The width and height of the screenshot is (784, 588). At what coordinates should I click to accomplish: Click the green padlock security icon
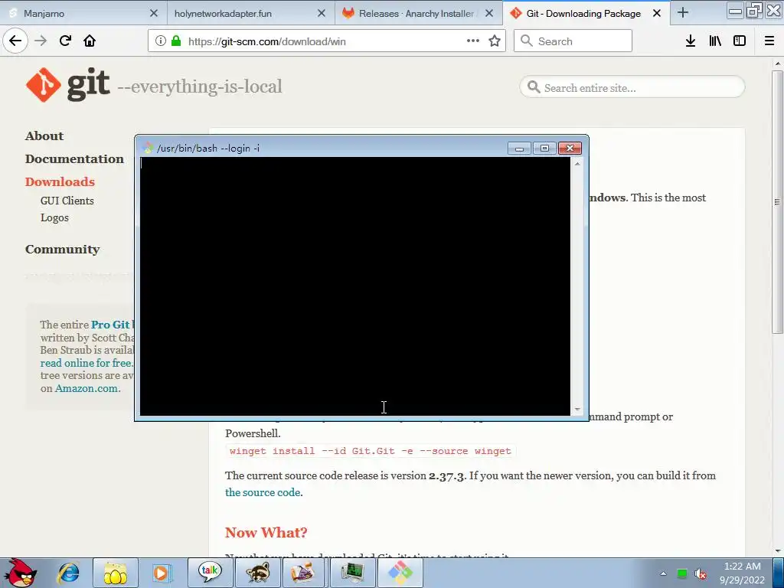pos(176,41)
